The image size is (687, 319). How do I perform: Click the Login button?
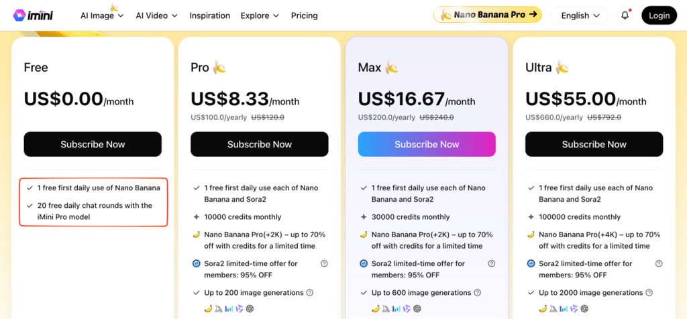tap(659, 15)
